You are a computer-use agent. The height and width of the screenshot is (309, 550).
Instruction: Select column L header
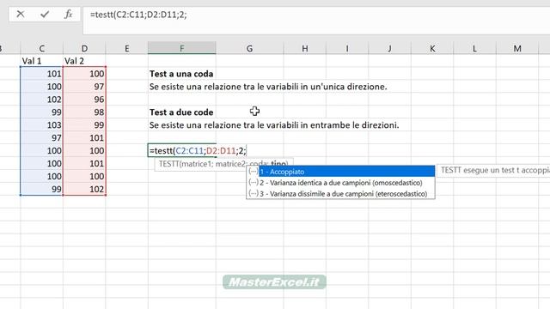click(474, 48)
